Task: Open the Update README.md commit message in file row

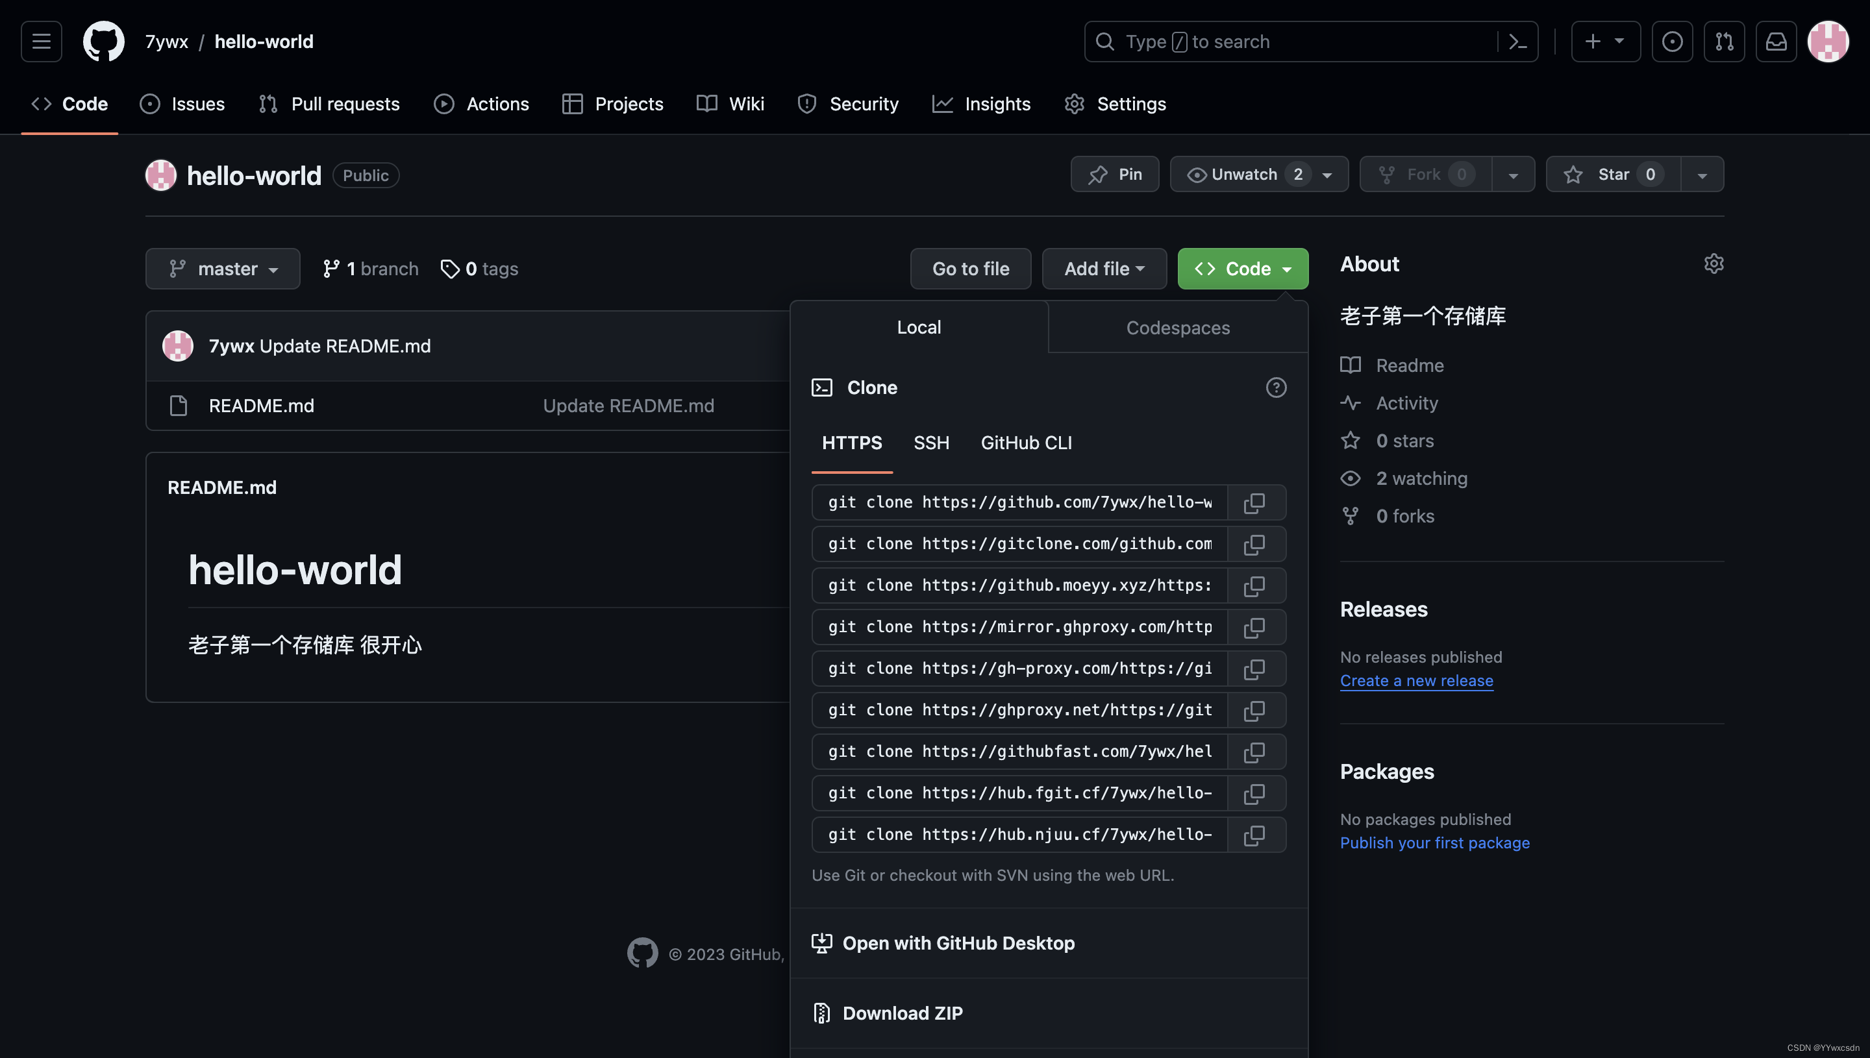Action: point(628,406)
